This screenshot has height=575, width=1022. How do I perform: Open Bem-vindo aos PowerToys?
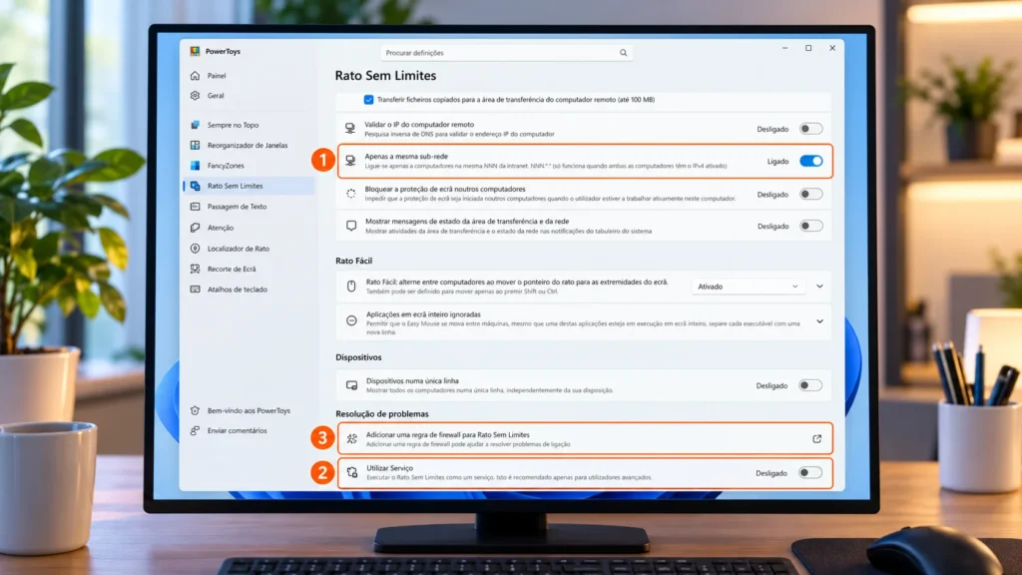click(x=250, y=410)
